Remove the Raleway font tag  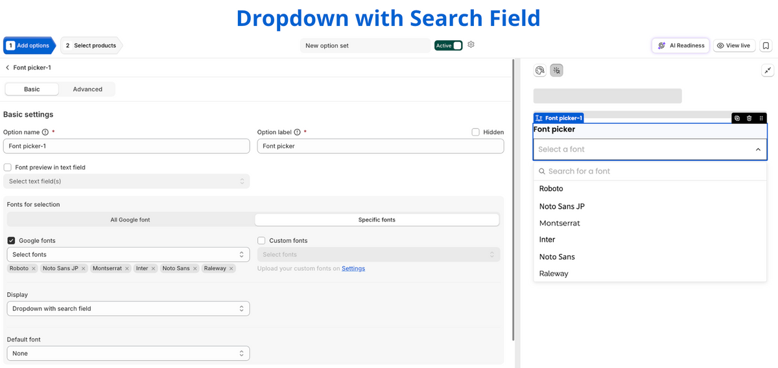(231, 268)
